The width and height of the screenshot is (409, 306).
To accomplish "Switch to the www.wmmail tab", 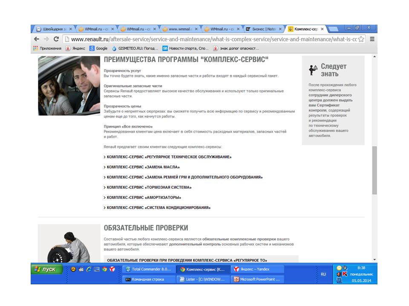I will click(180, 29).
